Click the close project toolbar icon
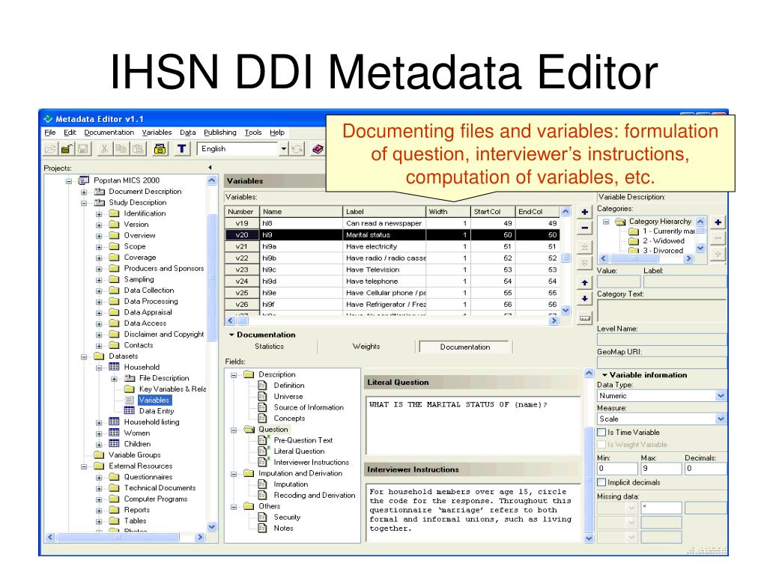Screen dimensions: 767x575 point(67,149)
